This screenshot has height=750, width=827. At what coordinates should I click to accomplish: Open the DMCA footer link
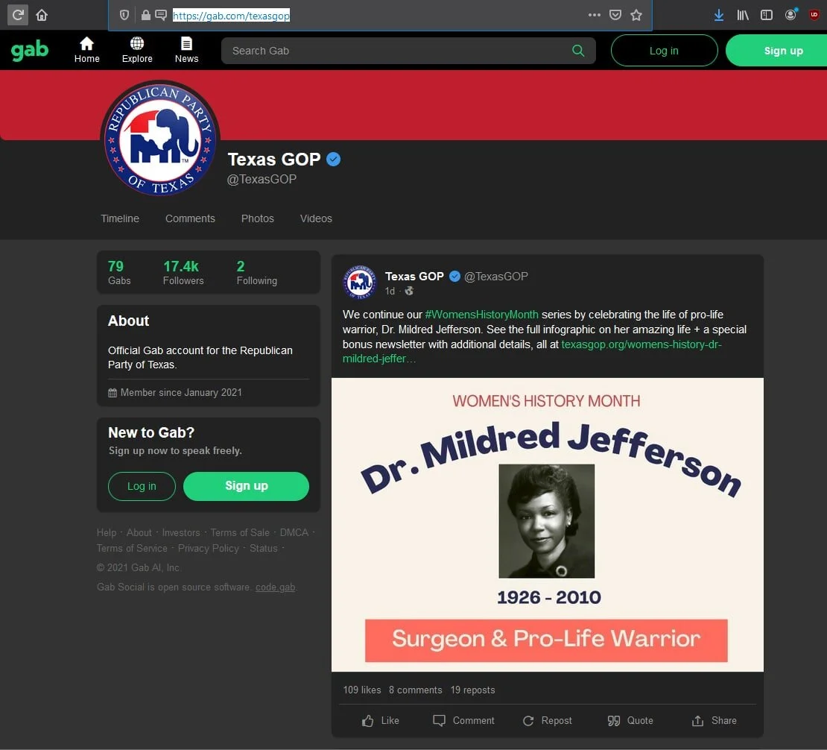click(294, 532)
